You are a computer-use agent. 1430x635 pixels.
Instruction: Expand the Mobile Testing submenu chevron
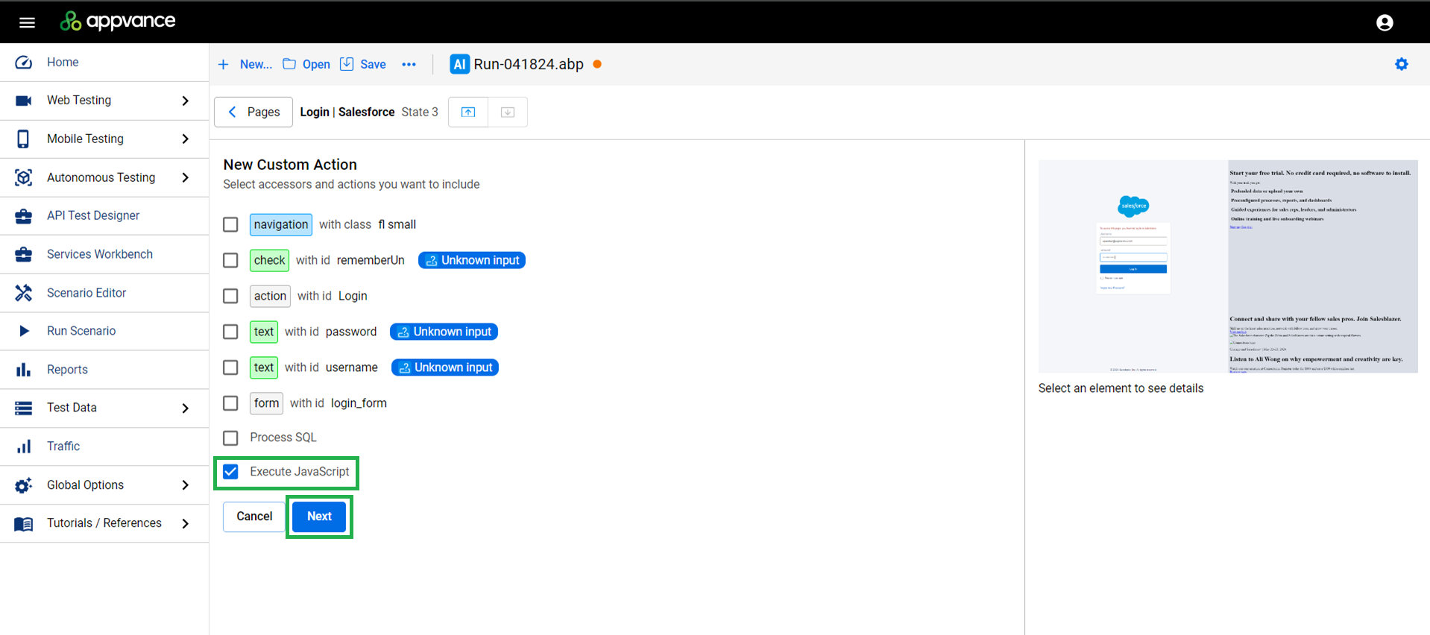pyautogui.click(x=186, y=139)
